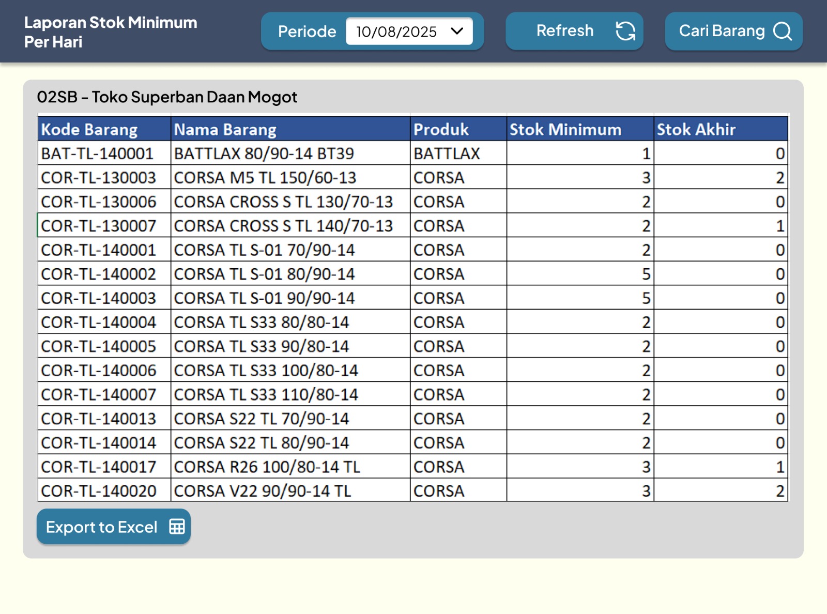
Task: Click the Refresh button label
Action: [x=565, y=30]
